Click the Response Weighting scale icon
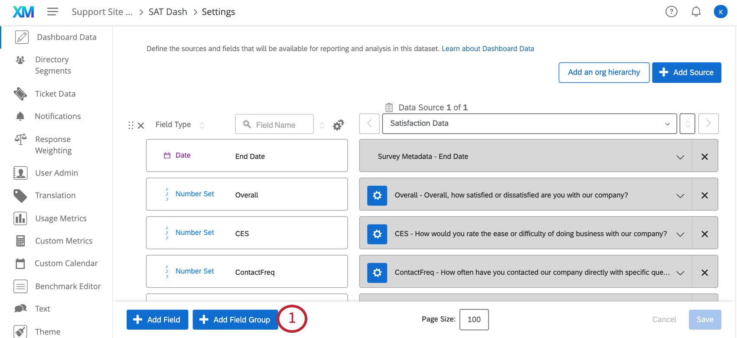This screenshot has height=338, width=737. pyautogui.click(x=20, y=139)
